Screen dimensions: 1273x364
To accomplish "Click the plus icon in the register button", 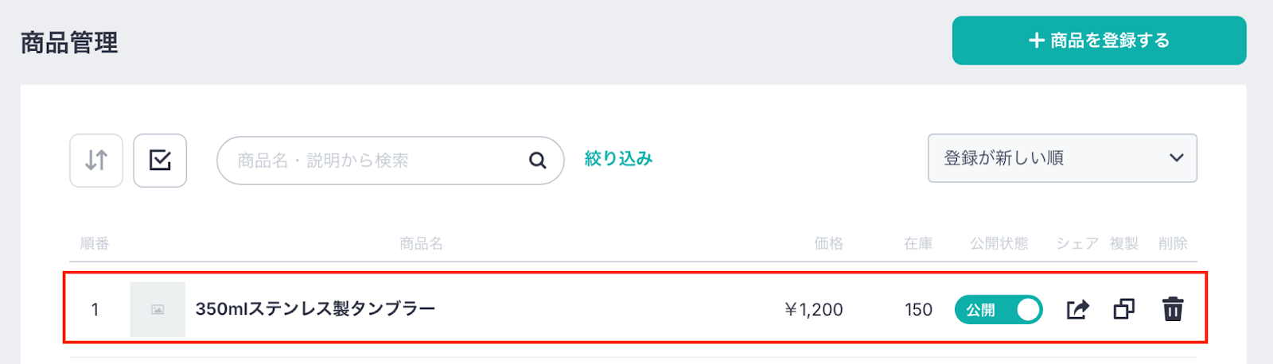I will click(x=1036, y=41).
